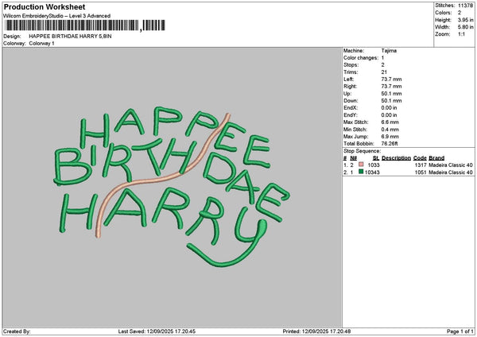Click the Machine value Tajima
477x337 pixels.
[389, 51]
